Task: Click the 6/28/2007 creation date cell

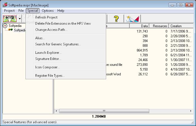Action: (181, 74)
